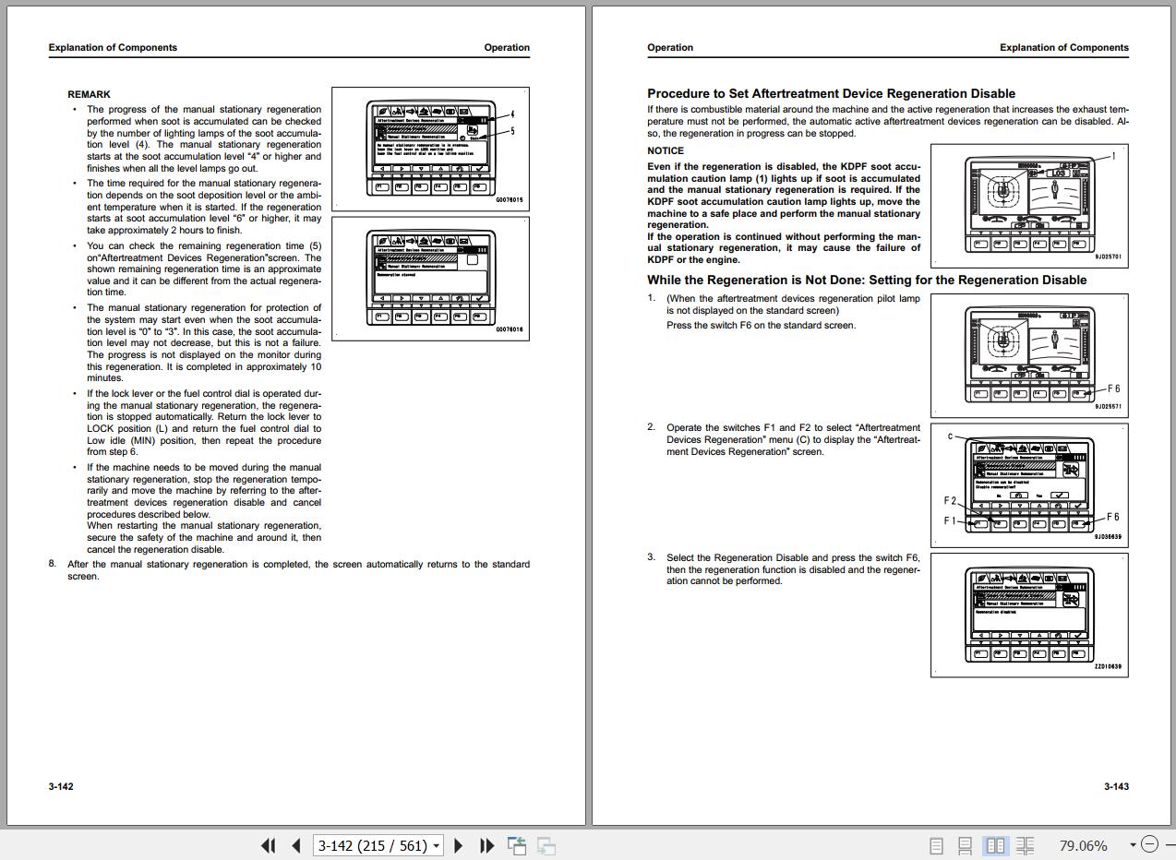Click 'Explanation of Components' in the left page header
The height and width of the screenshot is (860, 1176).
pyautogui.click(x=113, y=47)
